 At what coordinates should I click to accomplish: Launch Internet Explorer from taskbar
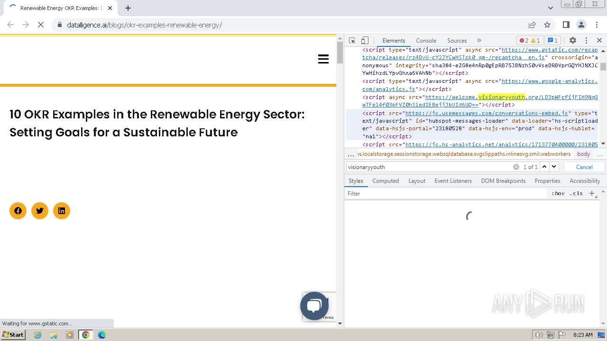38,335
